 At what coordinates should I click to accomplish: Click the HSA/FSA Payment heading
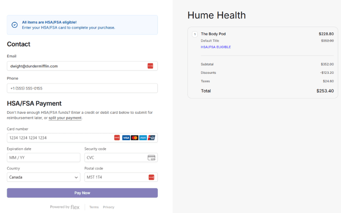(x=34, y=104)
